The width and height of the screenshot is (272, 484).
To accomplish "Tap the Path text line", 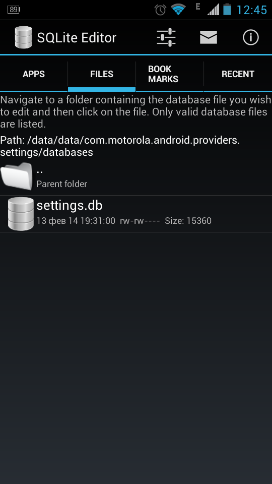I will (120, 146).
